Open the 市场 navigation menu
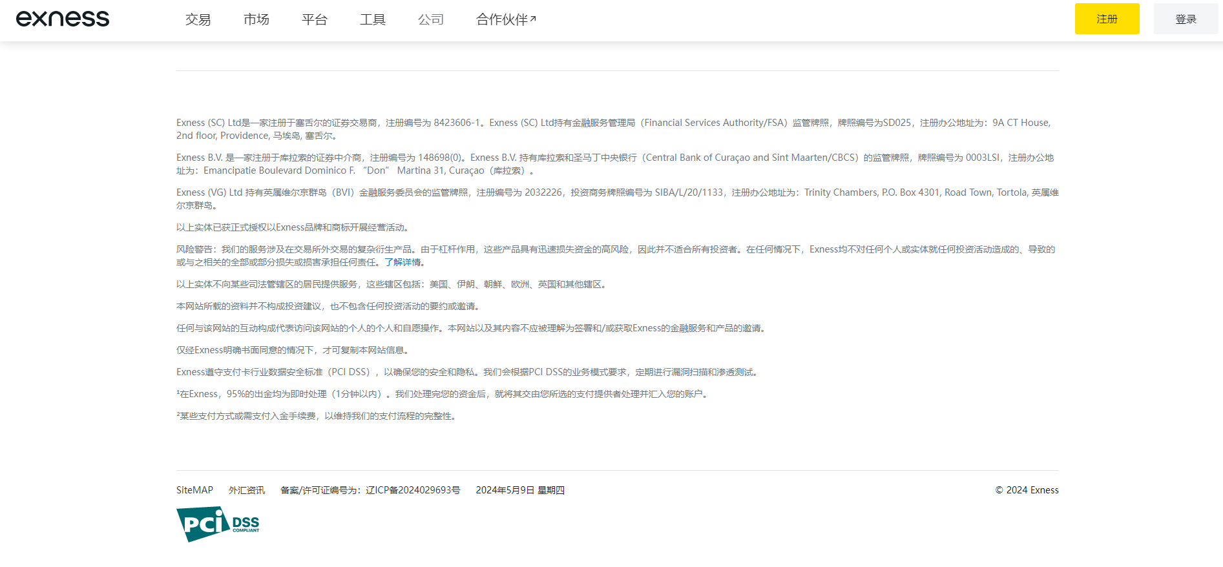 click(256, 19)
